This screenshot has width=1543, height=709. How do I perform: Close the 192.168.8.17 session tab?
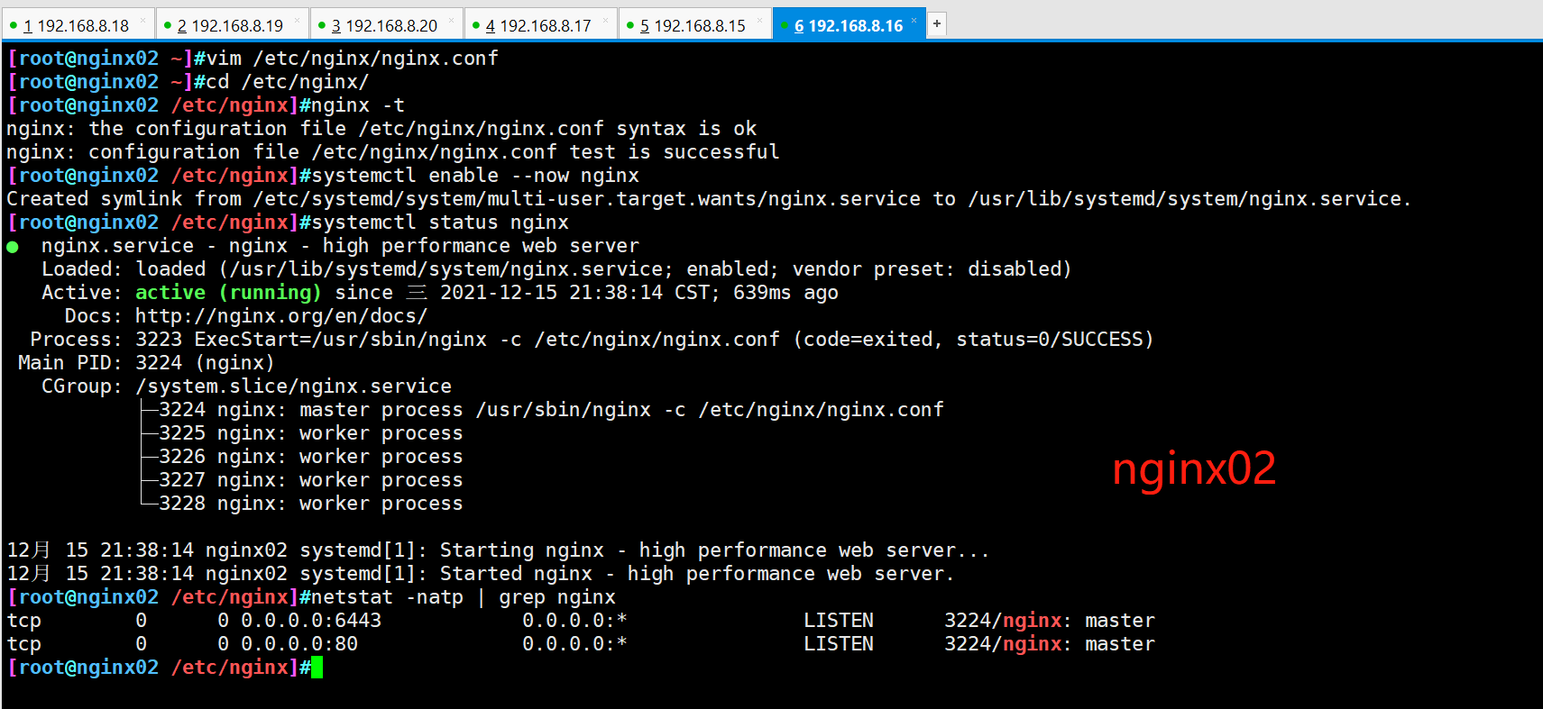point(605,20)
